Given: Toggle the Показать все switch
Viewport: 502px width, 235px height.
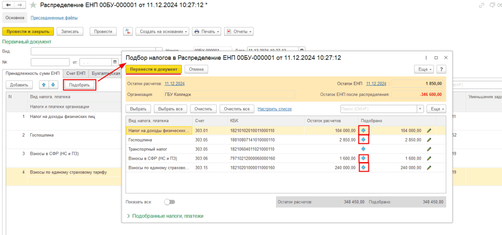Looking at the screenshot, I should 170,202.
